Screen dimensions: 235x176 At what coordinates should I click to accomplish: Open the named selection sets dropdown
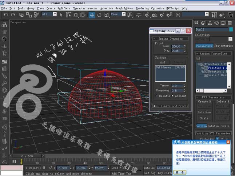[x=207, y=14]
